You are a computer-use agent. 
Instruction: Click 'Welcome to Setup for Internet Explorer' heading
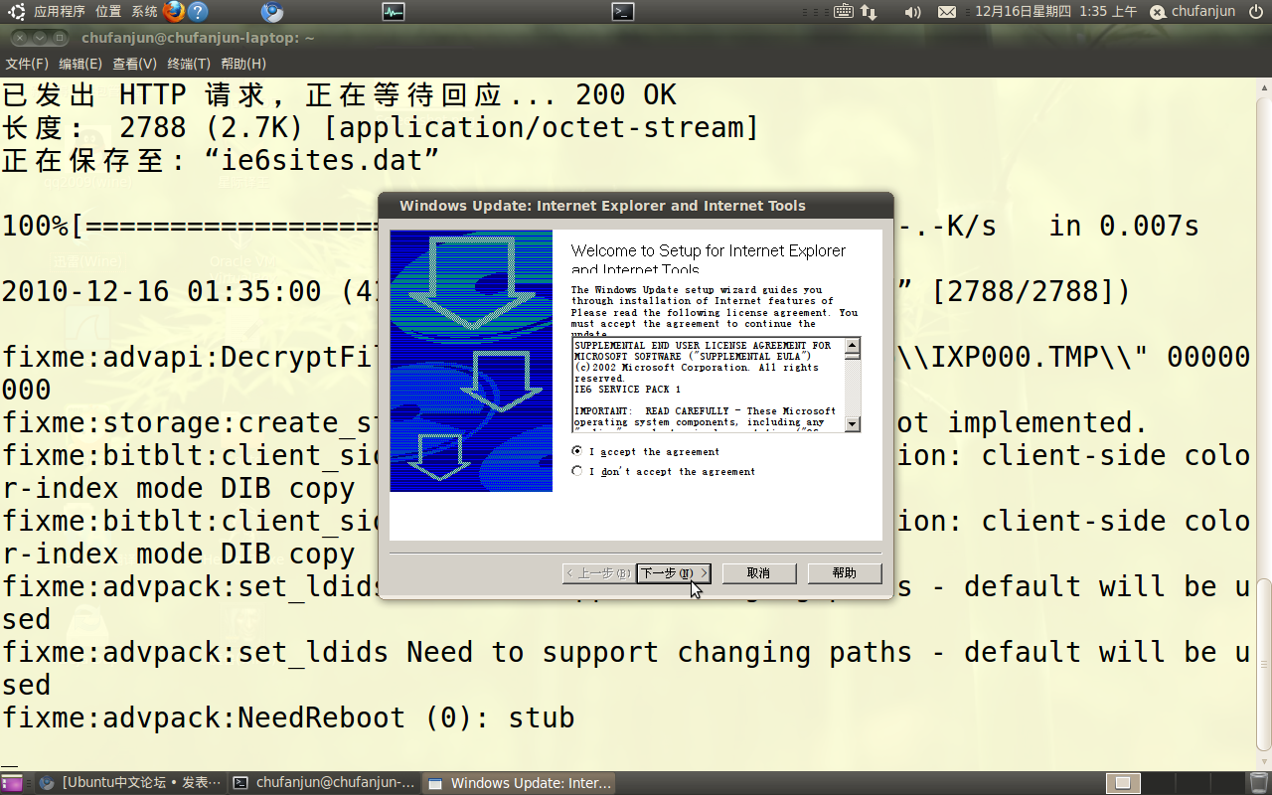(709, 259)
